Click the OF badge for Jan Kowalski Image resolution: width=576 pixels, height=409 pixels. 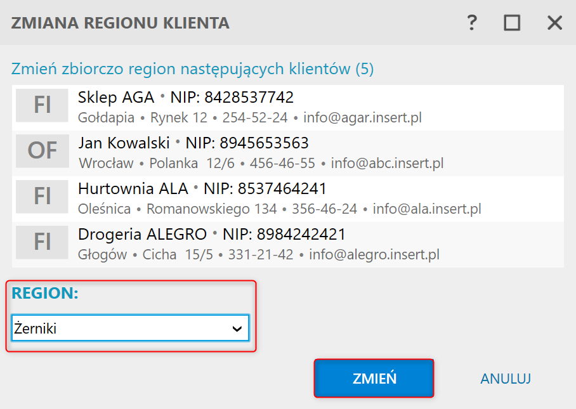[43, 151]
